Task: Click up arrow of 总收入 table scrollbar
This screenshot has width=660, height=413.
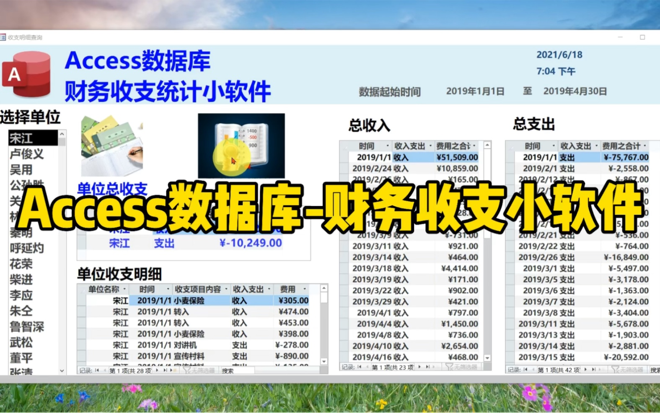Action: [x=487, y=145]
